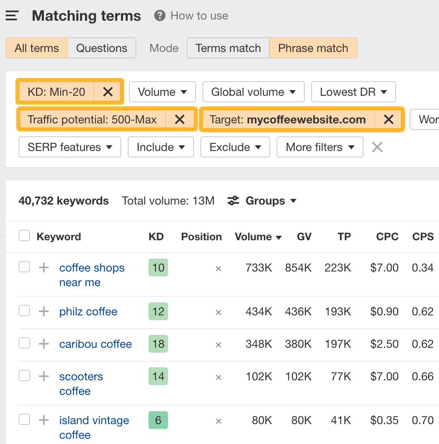Check the scooters coffee row checkbox
Viewport: 439px width, 444px height.
[24, 375]
